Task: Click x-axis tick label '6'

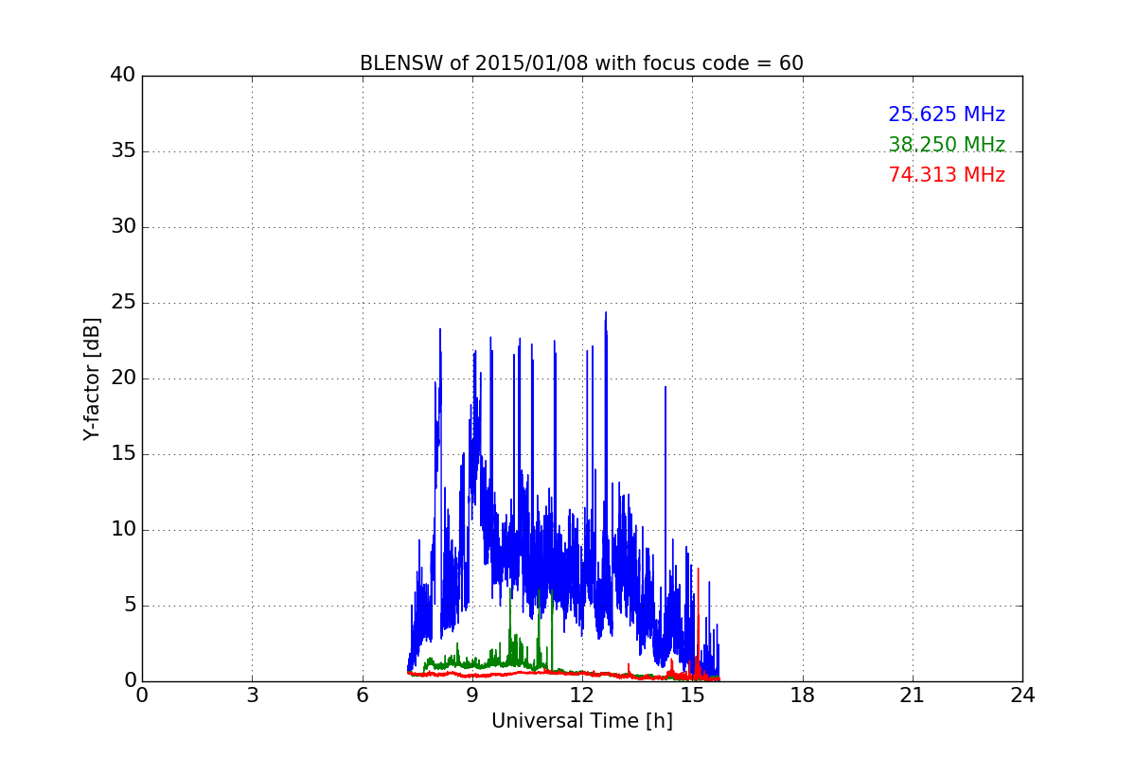Action: click(x=362, y=695)
